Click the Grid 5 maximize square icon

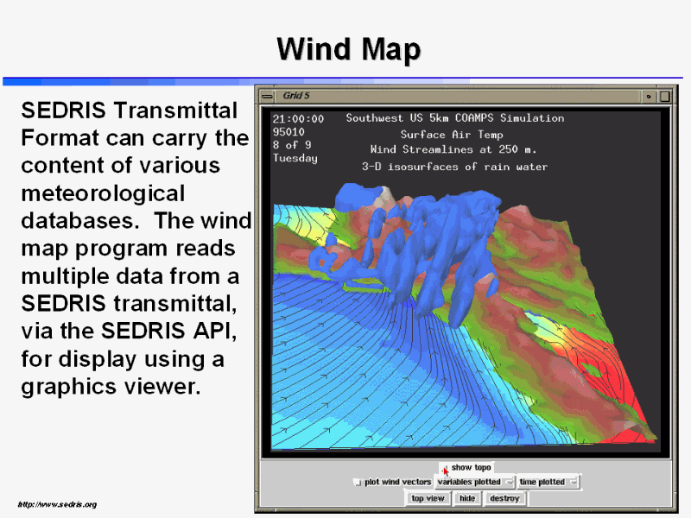[663, 96]
